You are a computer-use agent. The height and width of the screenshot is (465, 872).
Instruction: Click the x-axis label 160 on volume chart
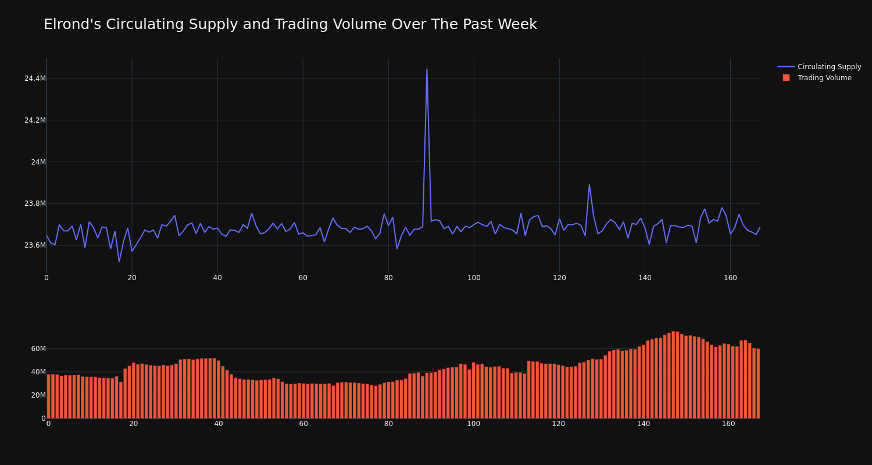(x=728, y=424)
